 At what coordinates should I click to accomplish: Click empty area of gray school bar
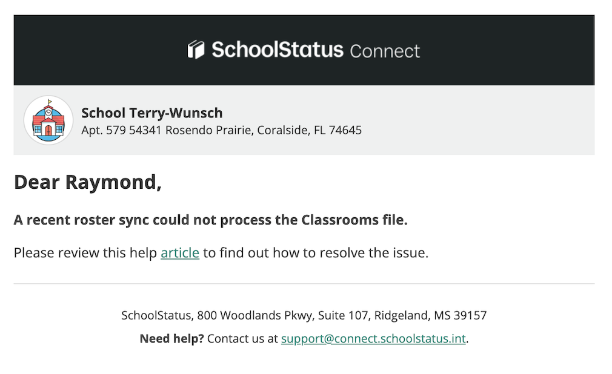click(485, 120)
